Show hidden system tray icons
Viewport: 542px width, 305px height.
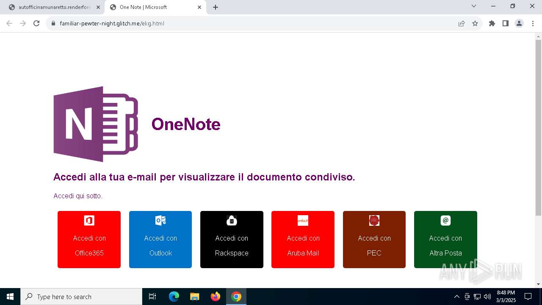pos(456,297)
